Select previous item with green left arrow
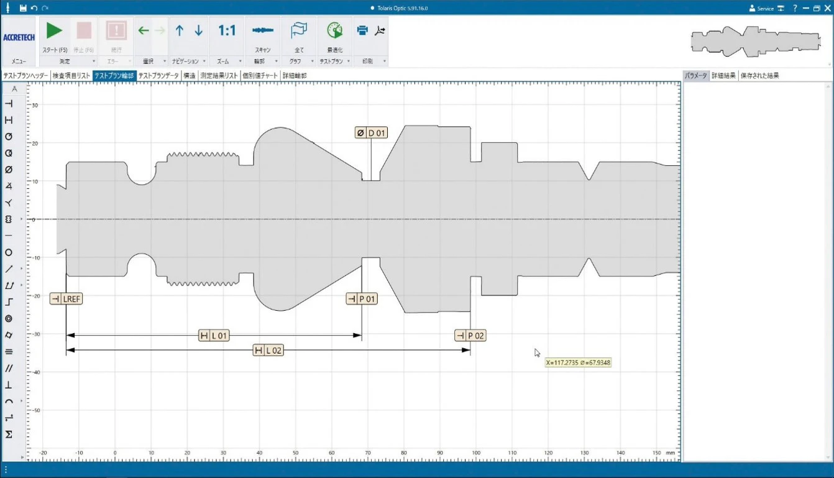This screenshot has width=834, height=478. [x=144, y=30]
